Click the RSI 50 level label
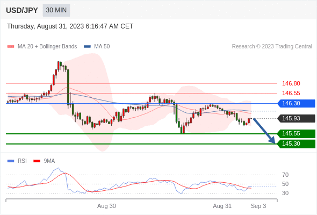This screenshot has height=215, width=317. coord(285,184)
